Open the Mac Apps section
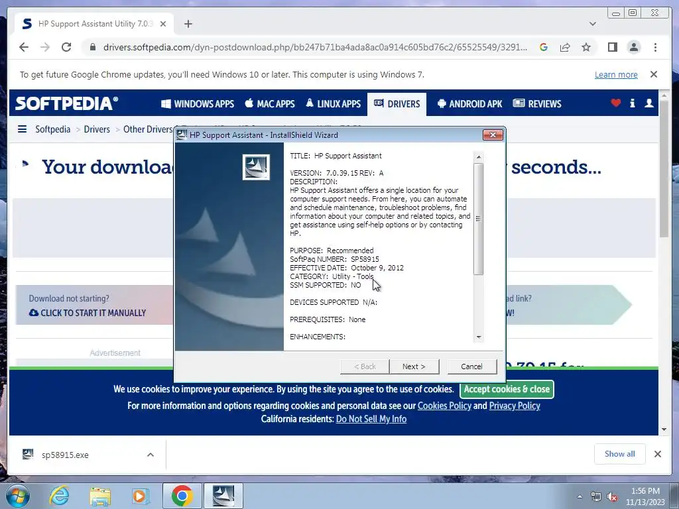 pos(270,104)
